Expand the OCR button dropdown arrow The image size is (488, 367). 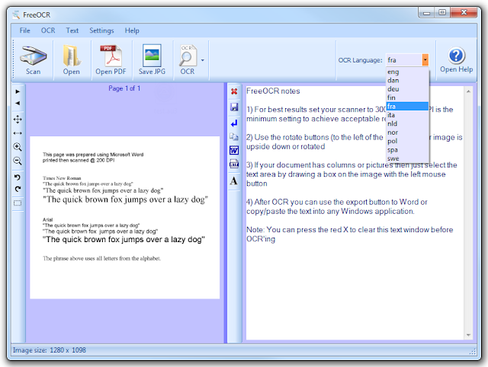(x=203, y=60)
